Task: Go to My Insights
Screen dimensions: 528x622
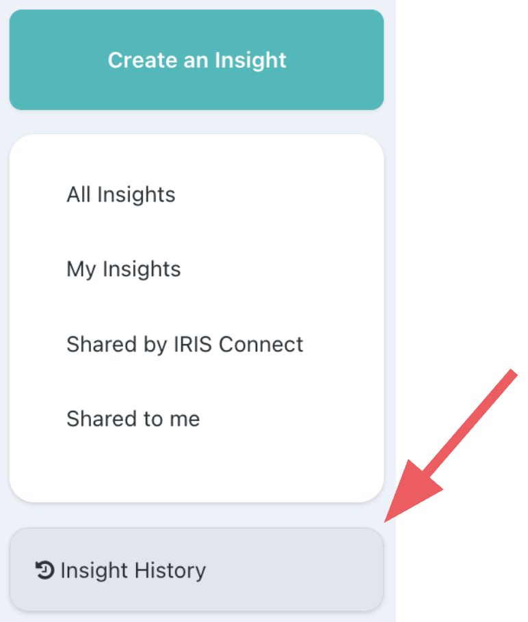Action: (124, 269)
